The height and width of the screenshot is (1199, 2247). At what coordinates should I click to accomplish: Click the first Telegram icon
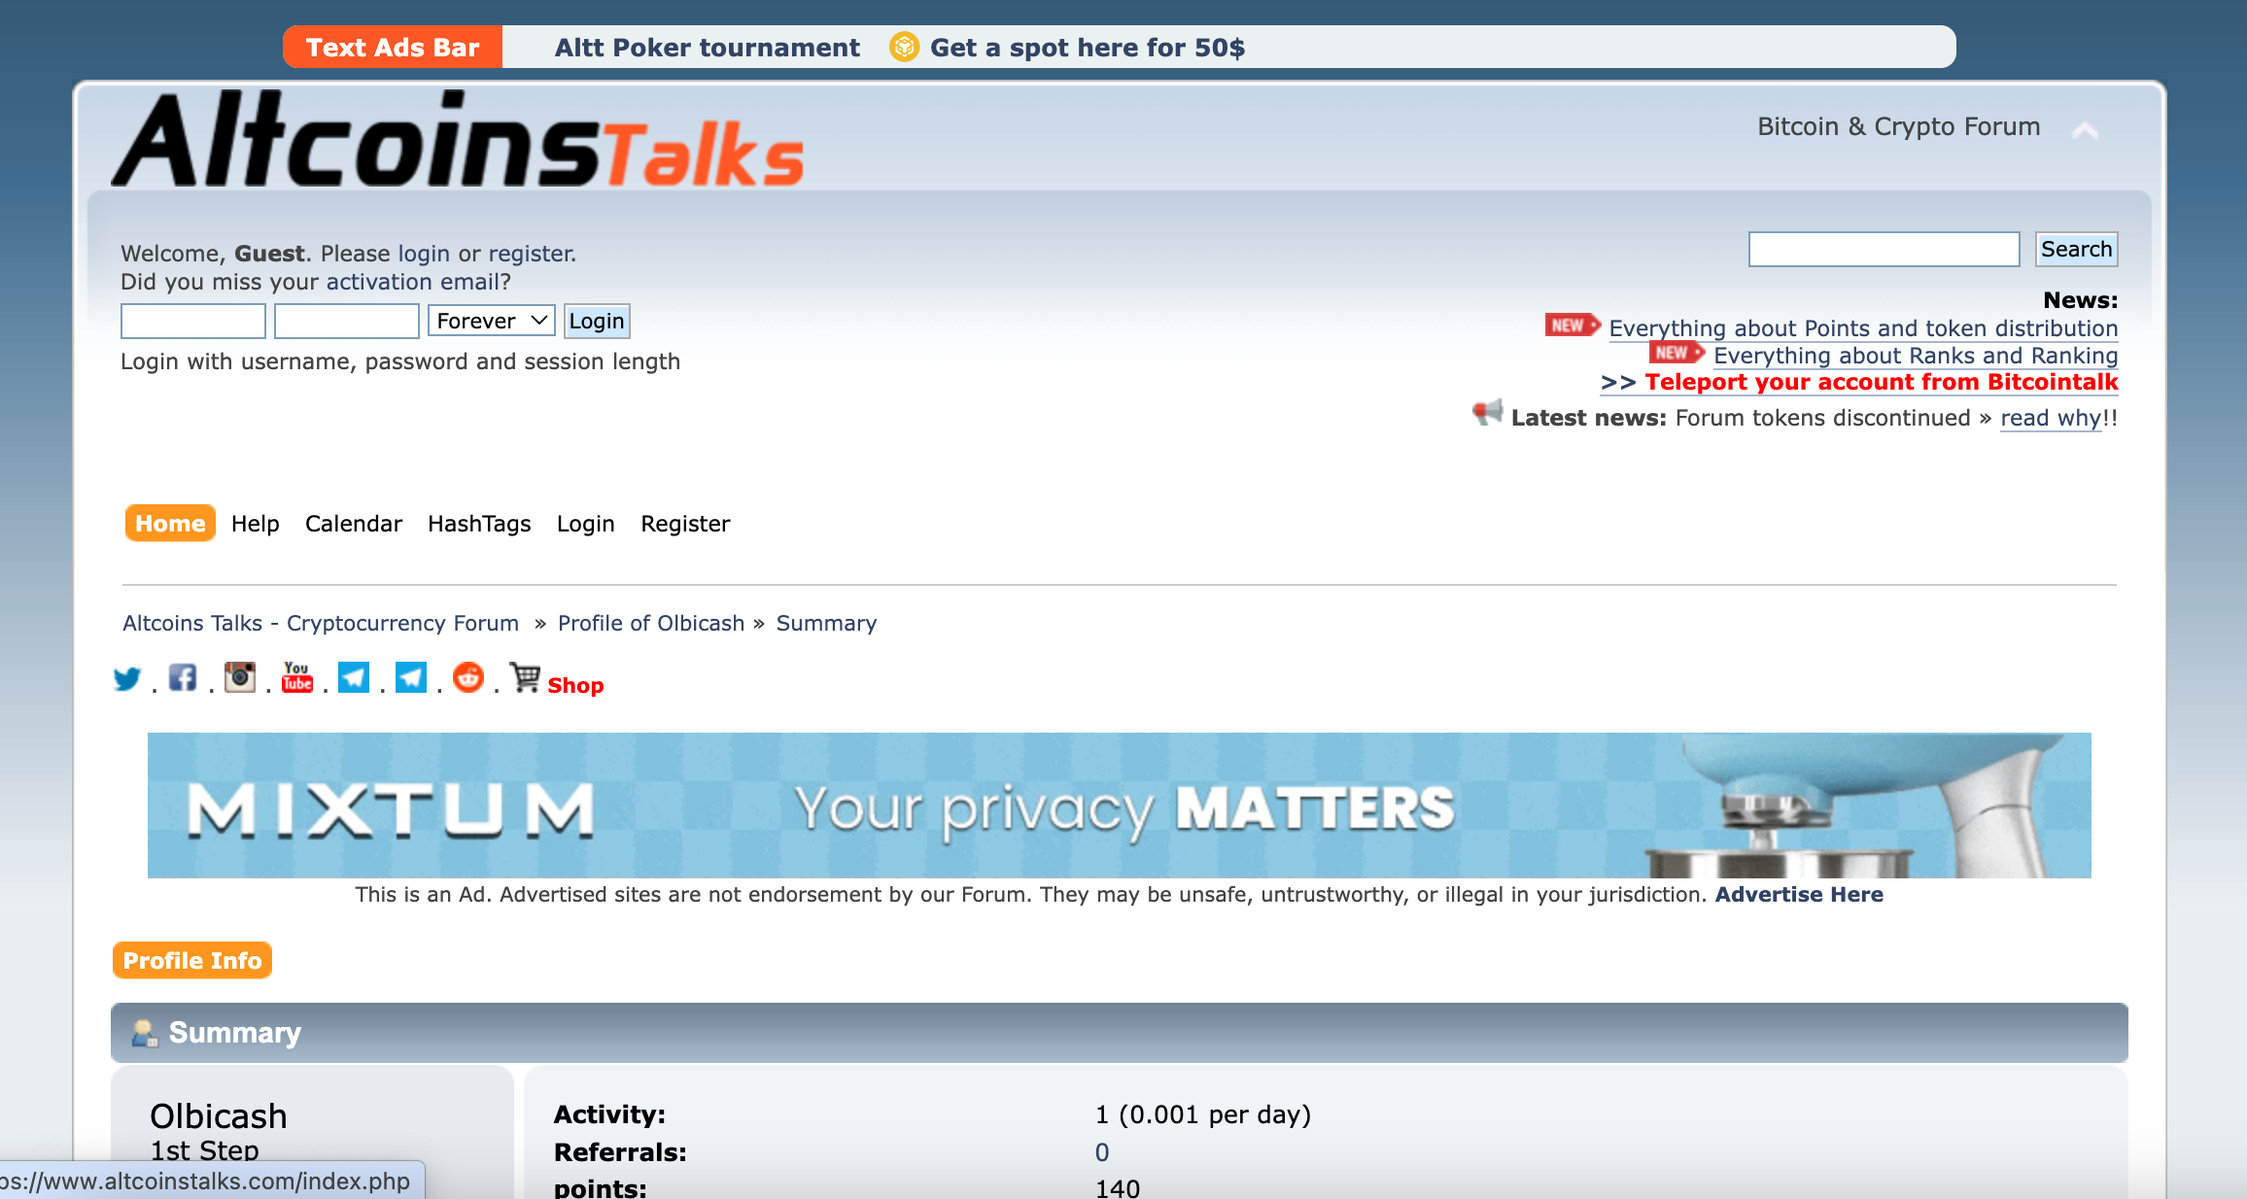[354, 677]
